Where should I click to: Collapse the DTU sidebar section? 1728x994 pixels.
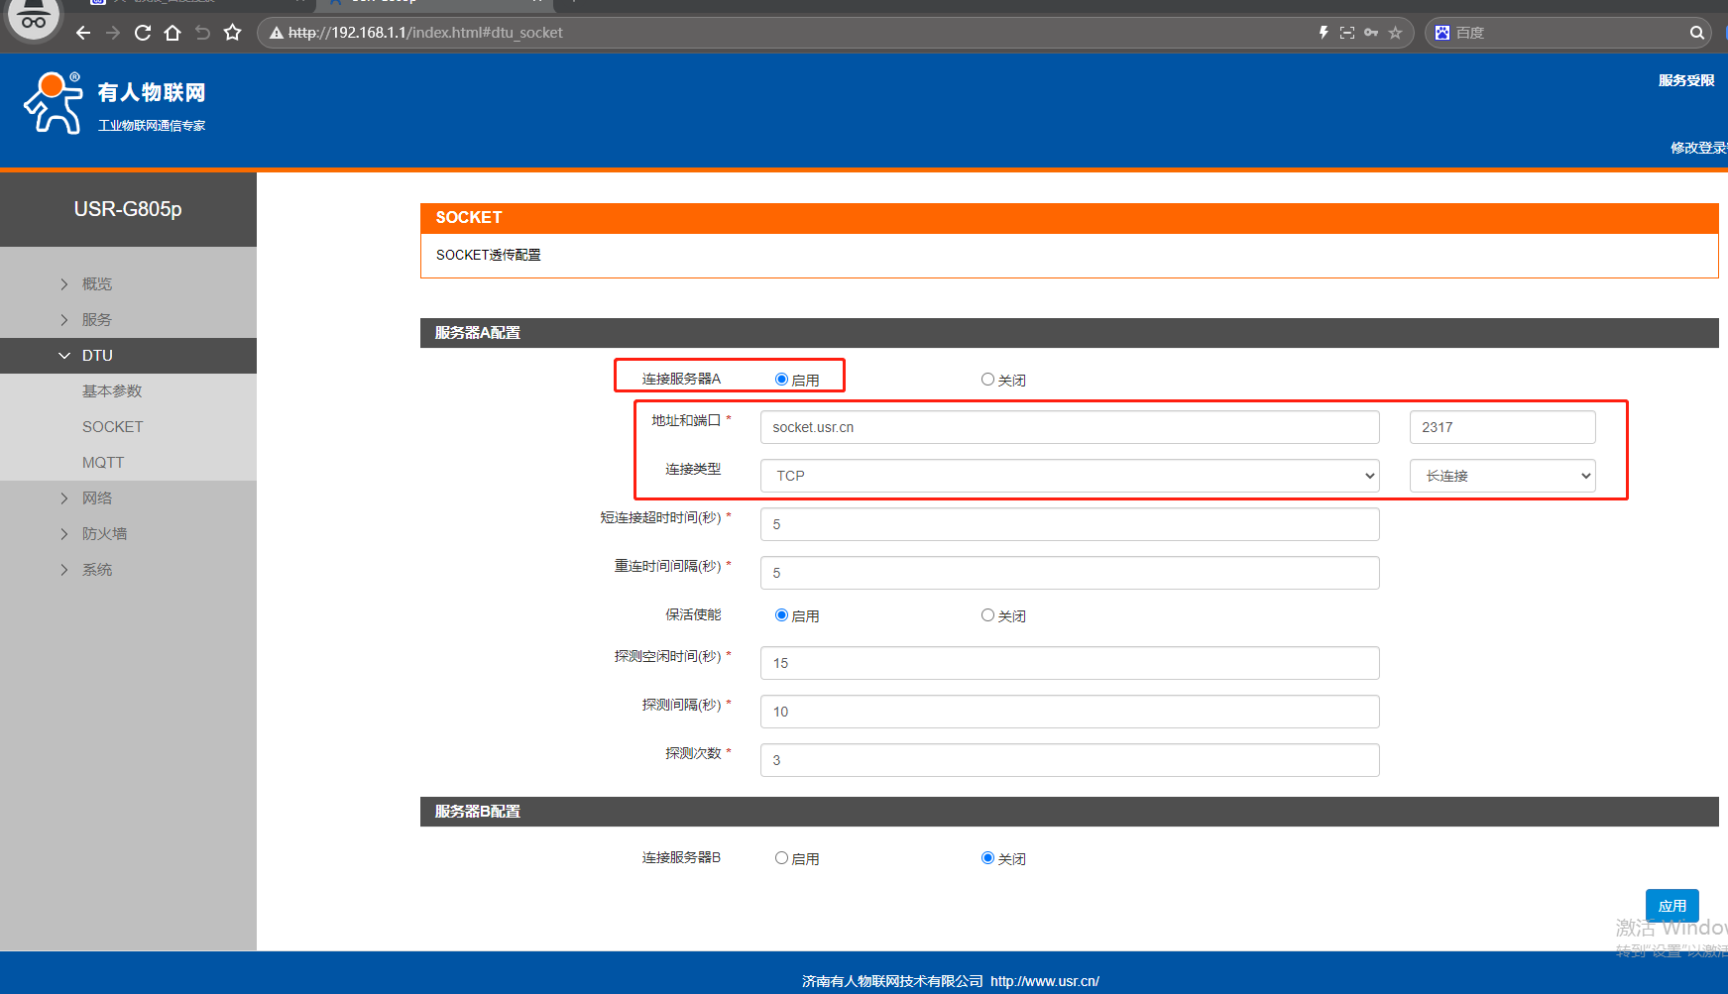pyautogui.click(x=97, y=356)
